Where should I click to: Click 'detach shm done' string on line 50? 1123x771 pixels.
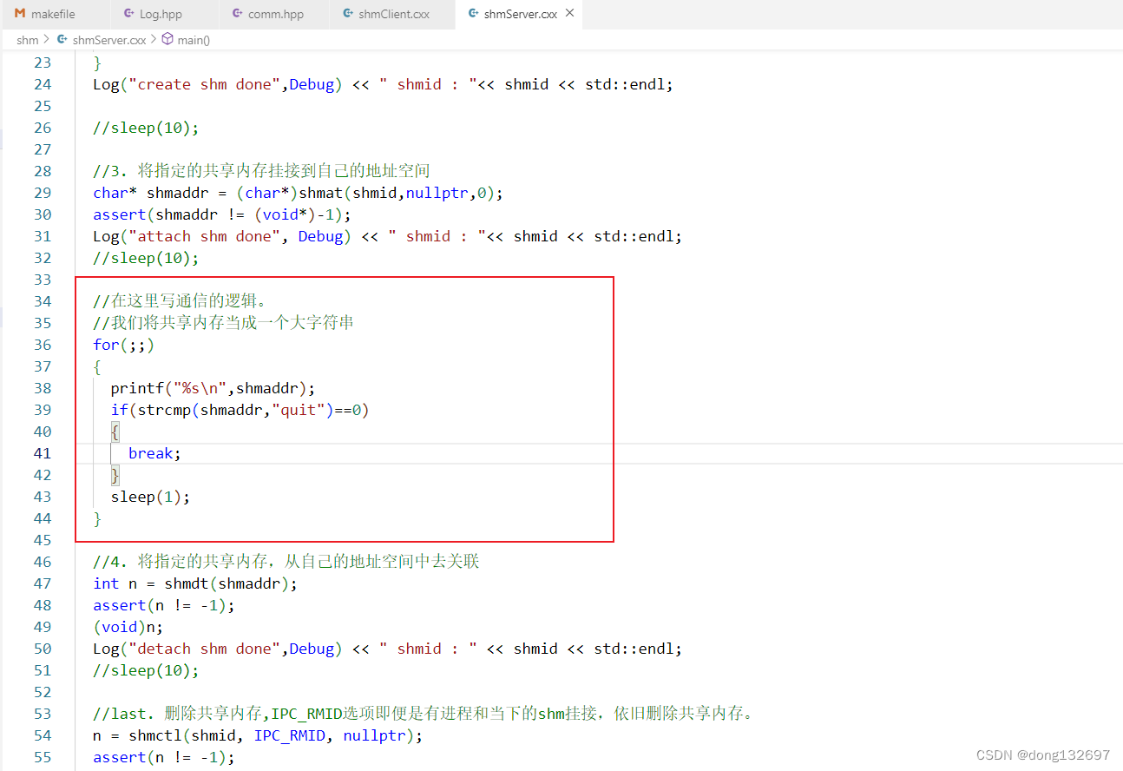click(x=205, y=649)
